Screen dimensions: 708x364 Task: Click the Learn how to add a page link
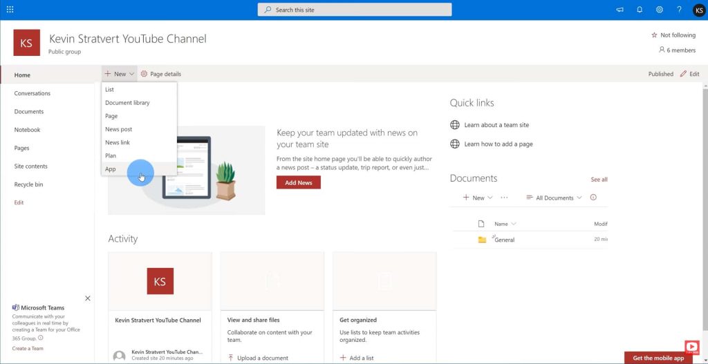[x=499, y=144]
